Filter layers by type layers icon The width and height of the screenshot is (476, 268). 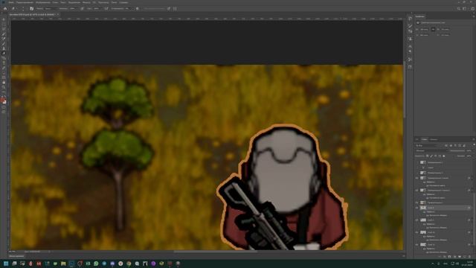(x=455, y=146)
